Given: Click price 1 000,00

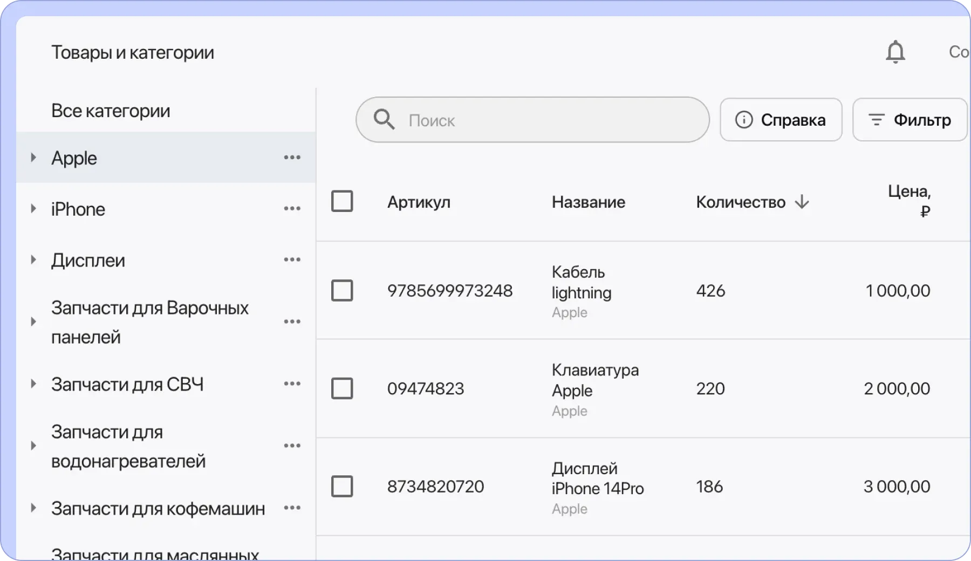Looking at the screenshot, I should pyautogui.click(x=898, y=291).
